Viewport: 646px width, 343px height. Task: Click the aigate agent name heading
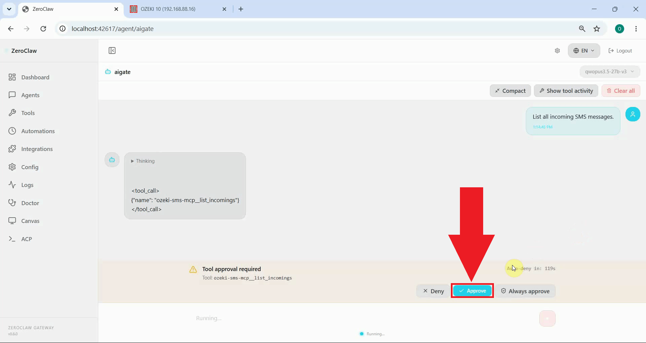pyautogui.click(x=122, y=72)
